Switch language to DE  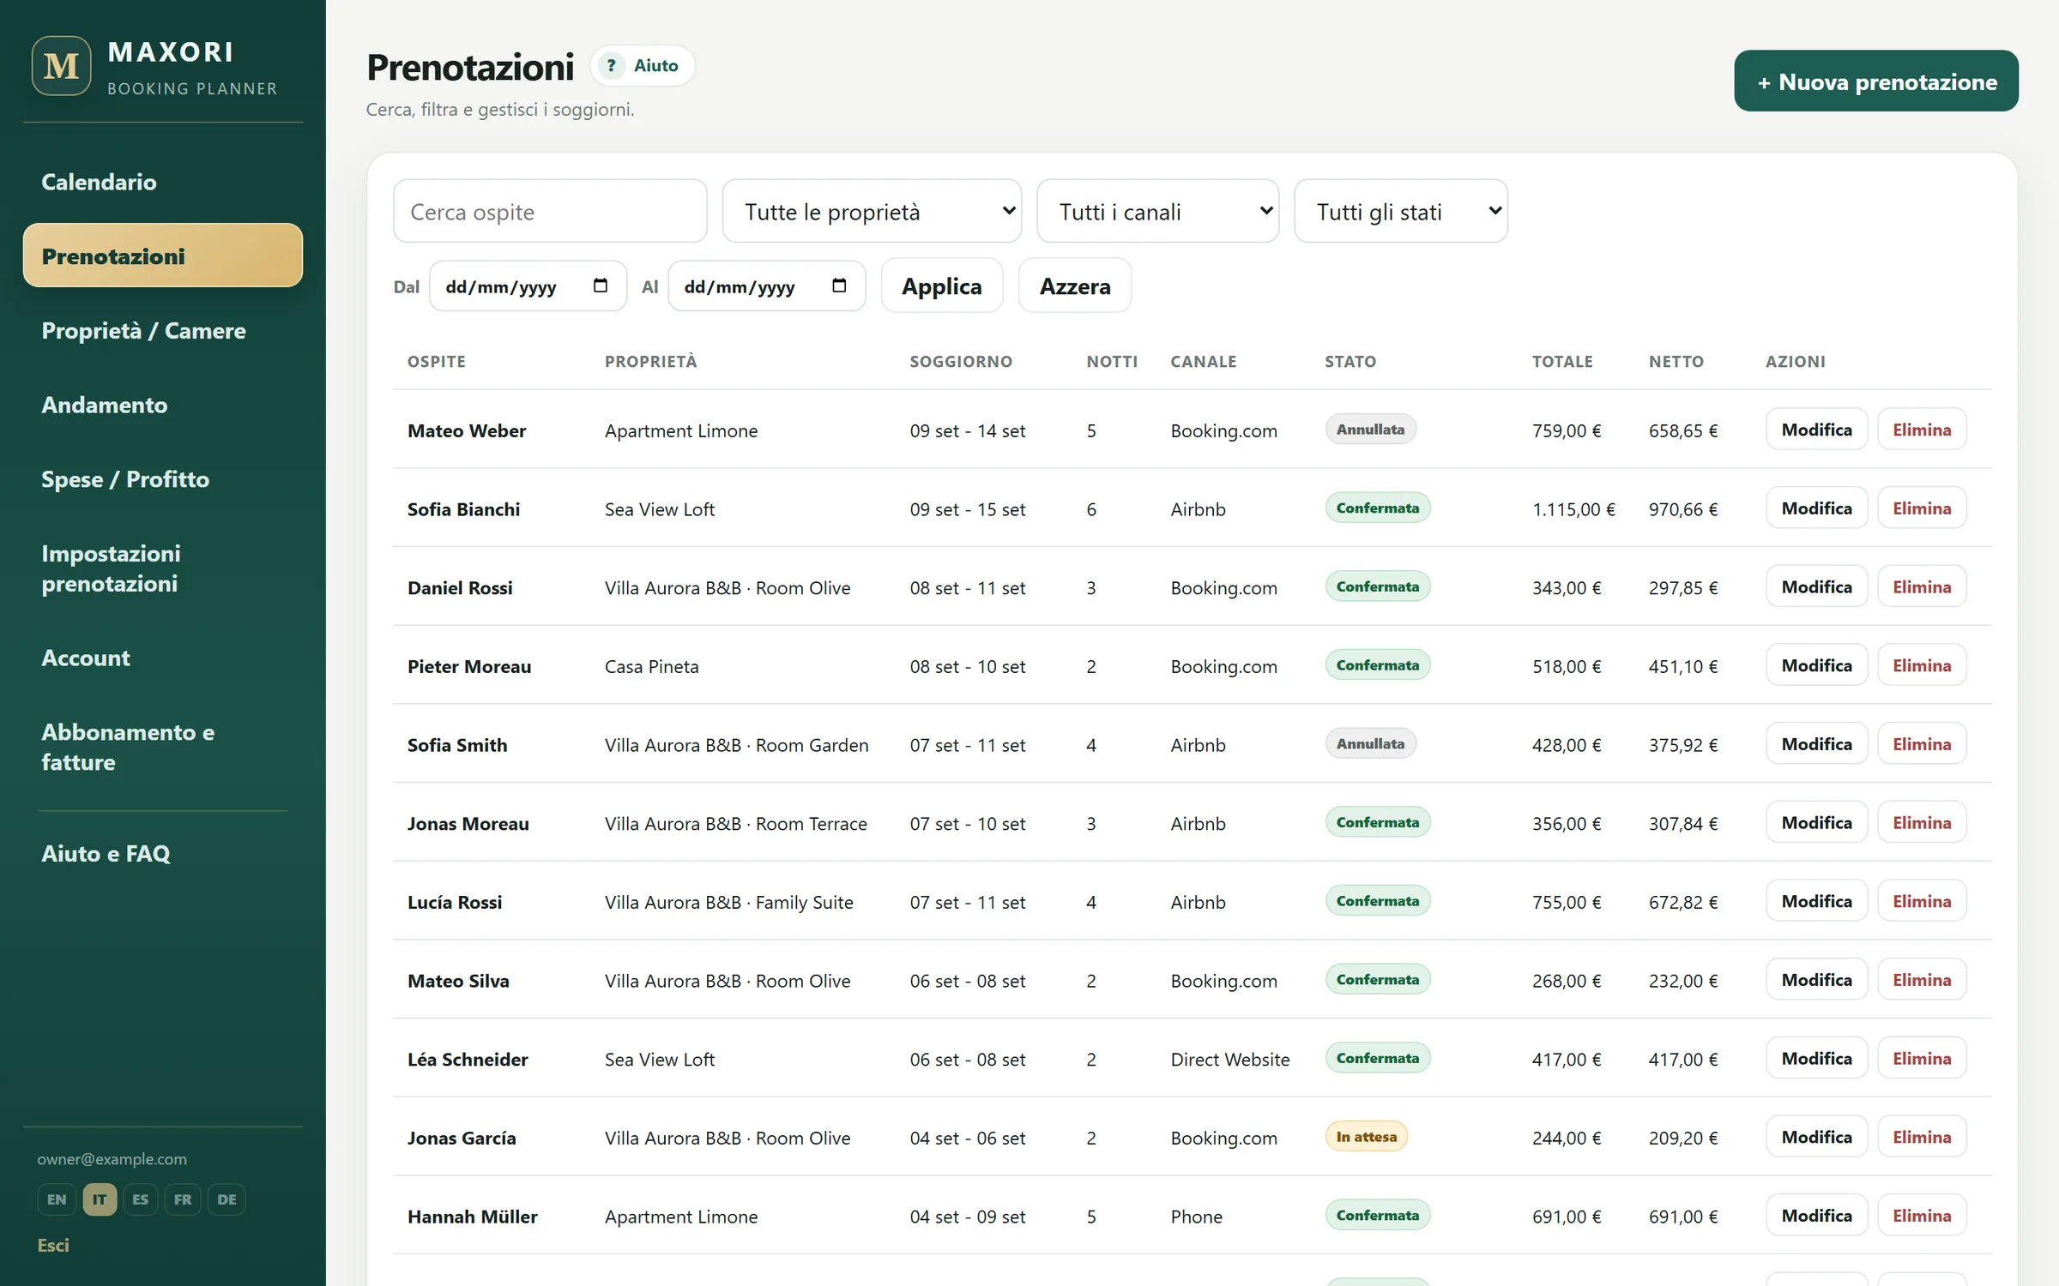pos(226,1199)
